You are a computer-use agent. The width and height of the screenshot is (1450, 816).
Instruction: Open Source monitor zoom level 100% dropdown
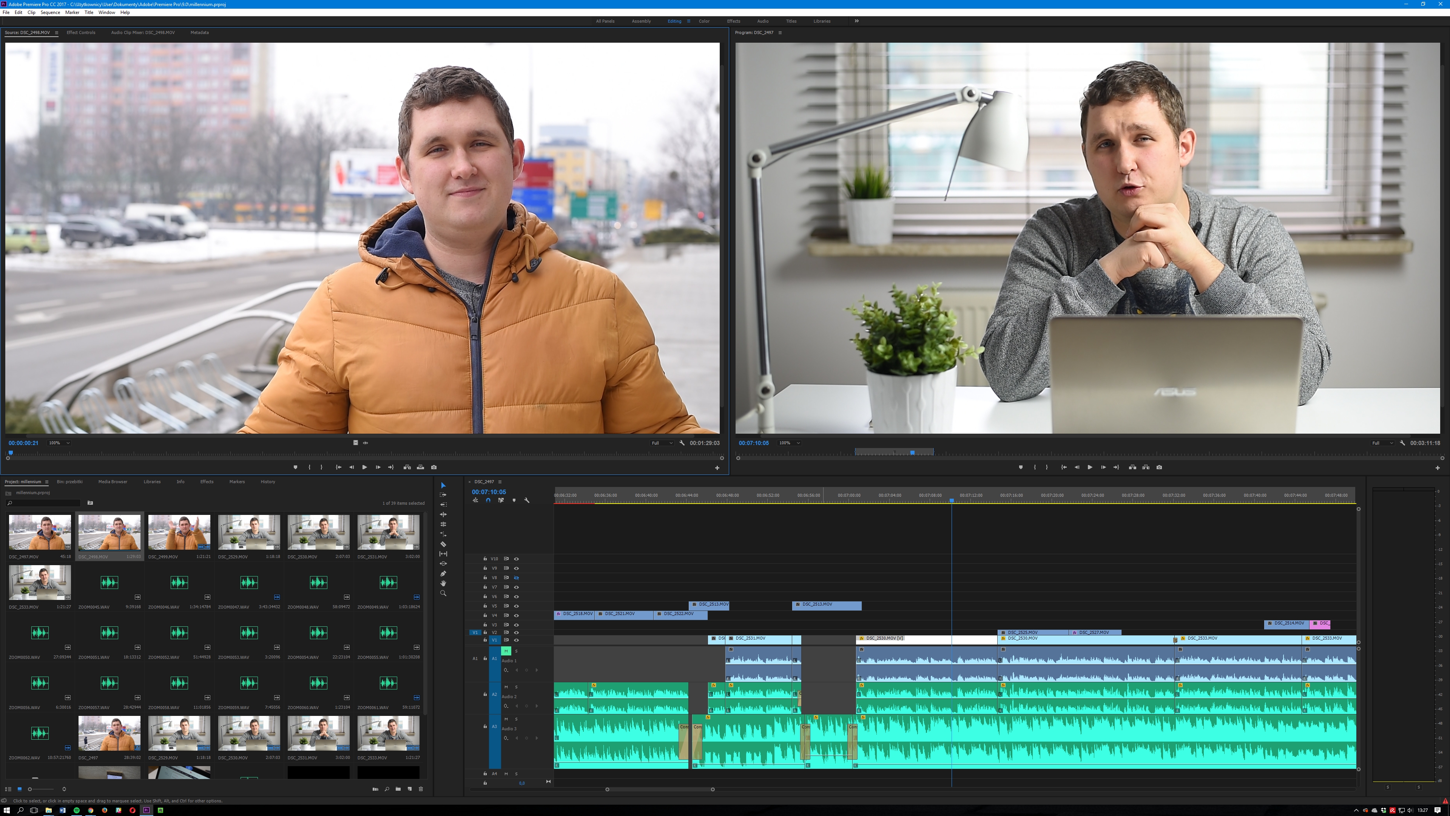tap(59, 443)
